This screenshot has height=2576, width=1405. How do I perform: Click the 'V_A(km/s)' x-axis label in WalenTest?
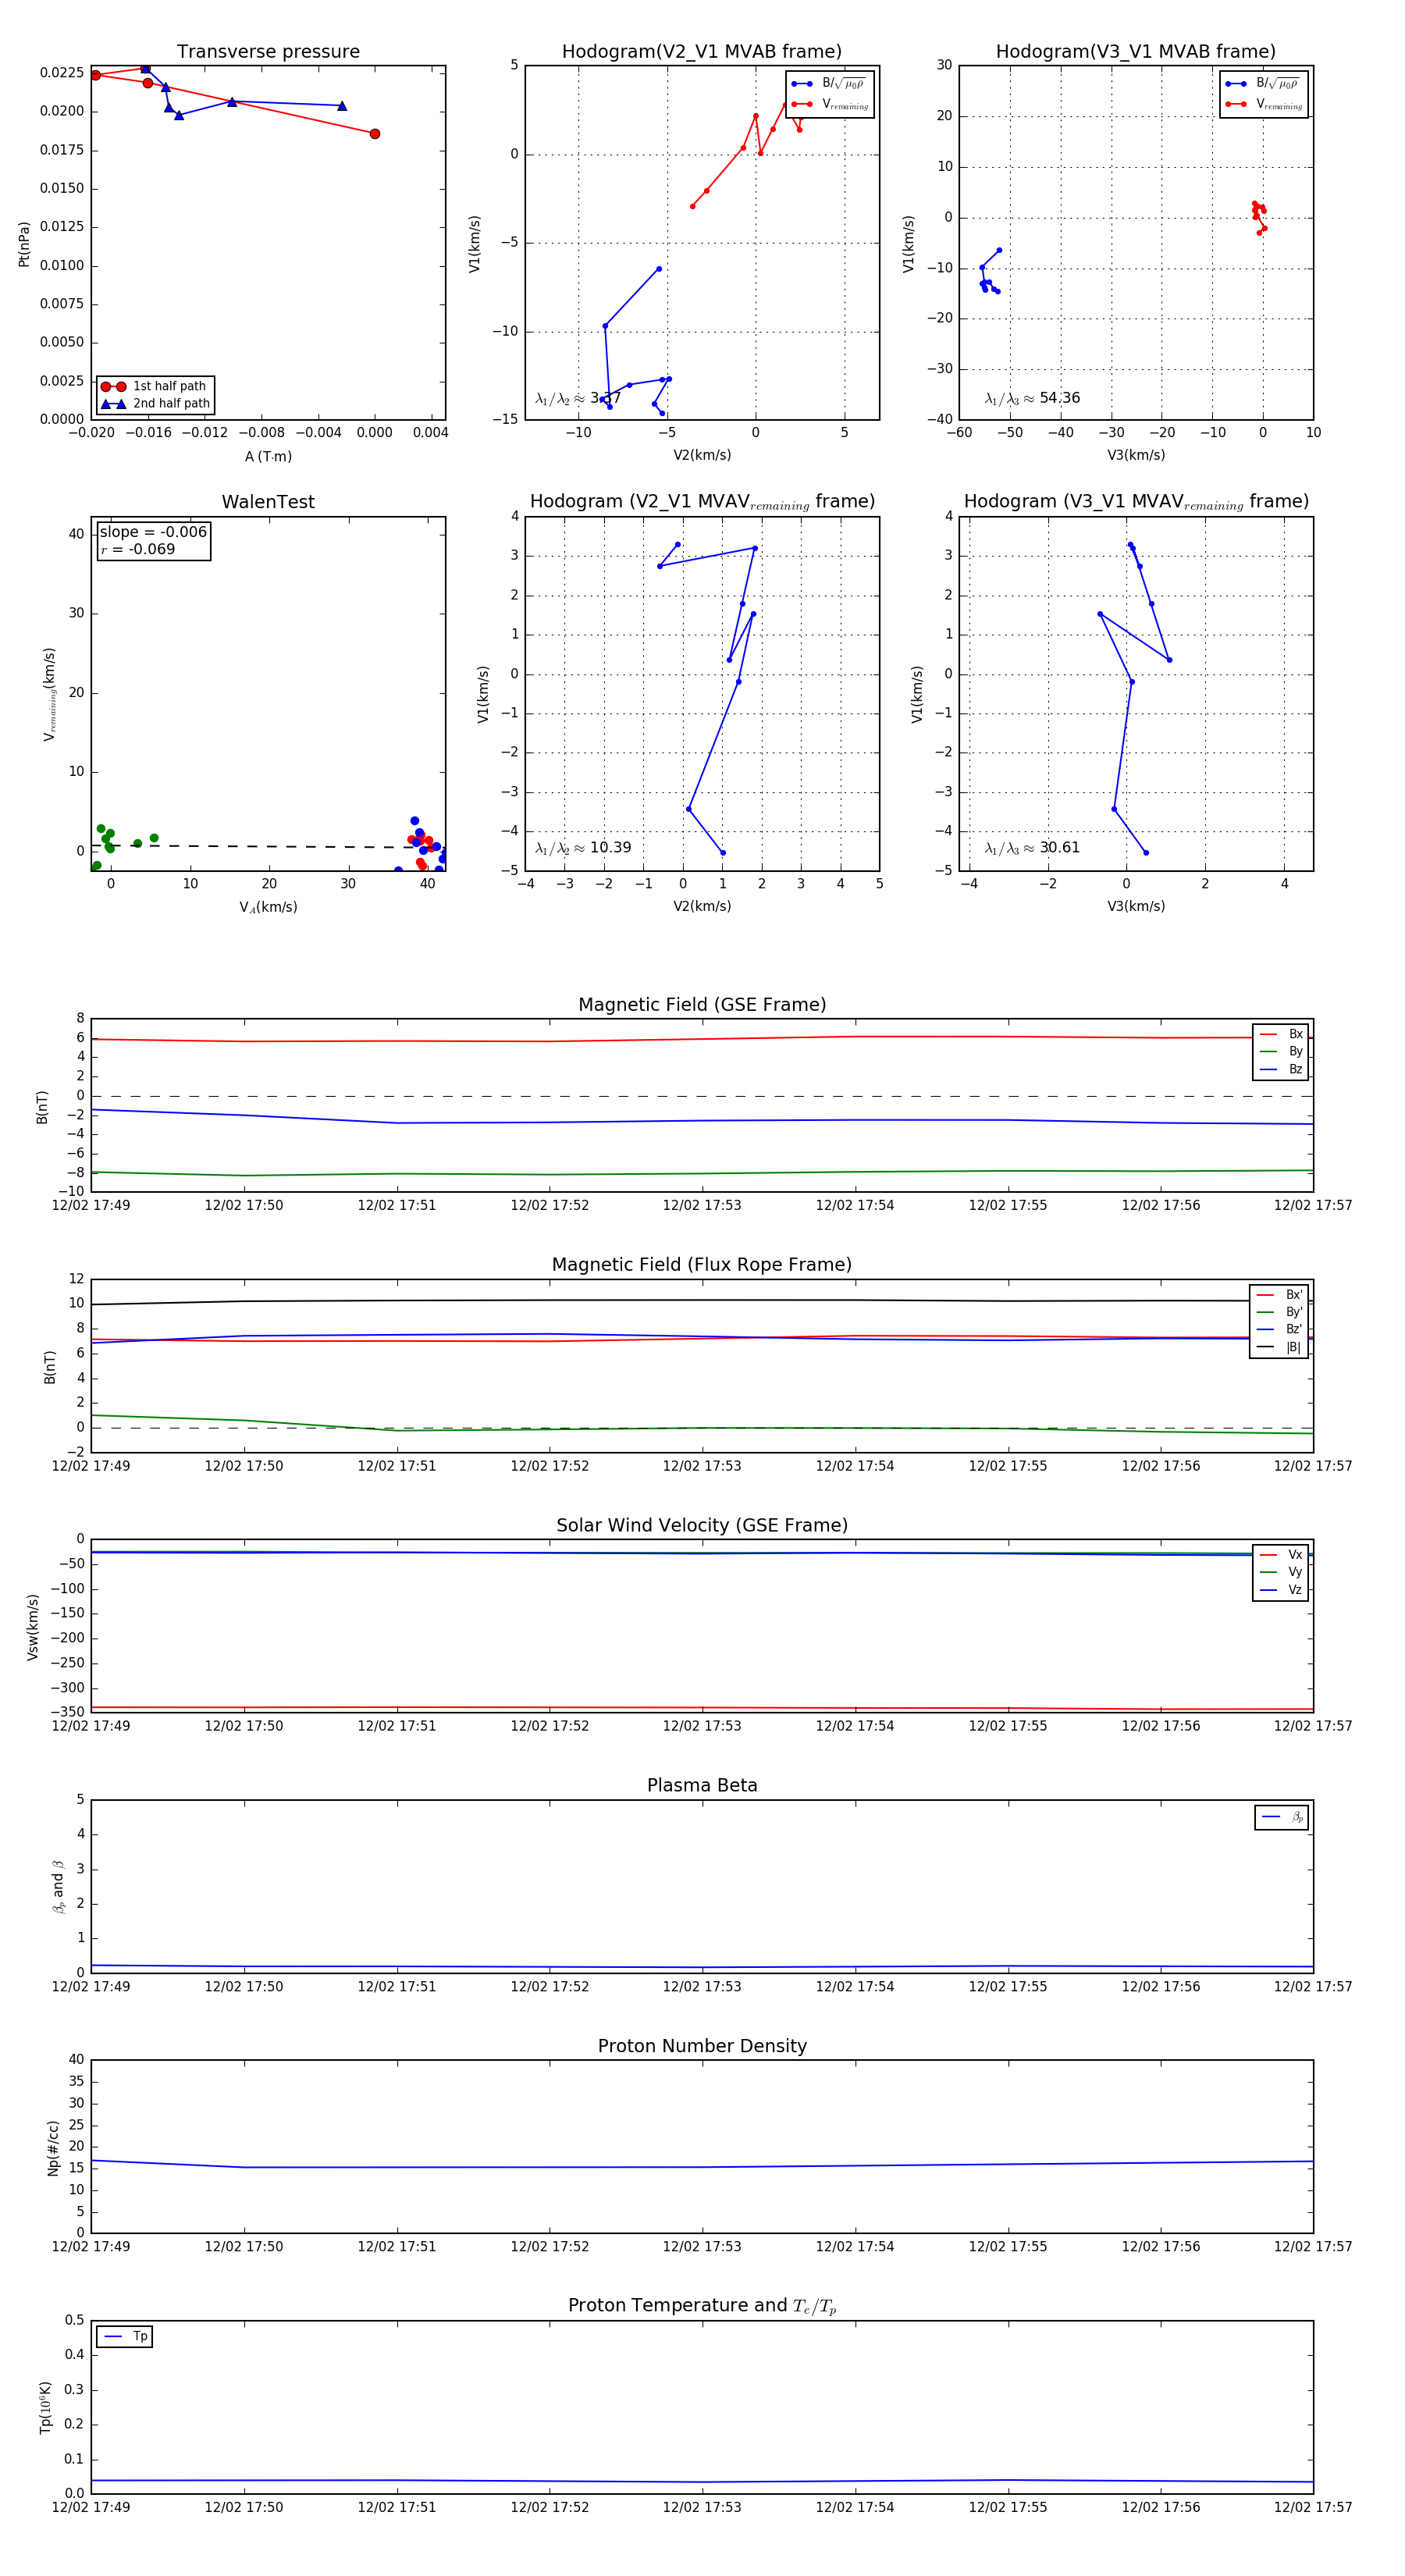coord(268,907)
